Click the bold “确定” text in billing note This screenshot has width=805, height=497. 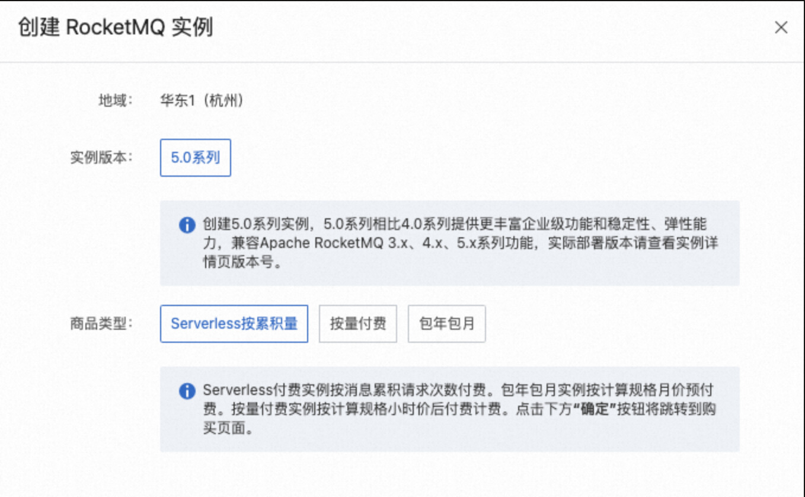click(594, 409)
